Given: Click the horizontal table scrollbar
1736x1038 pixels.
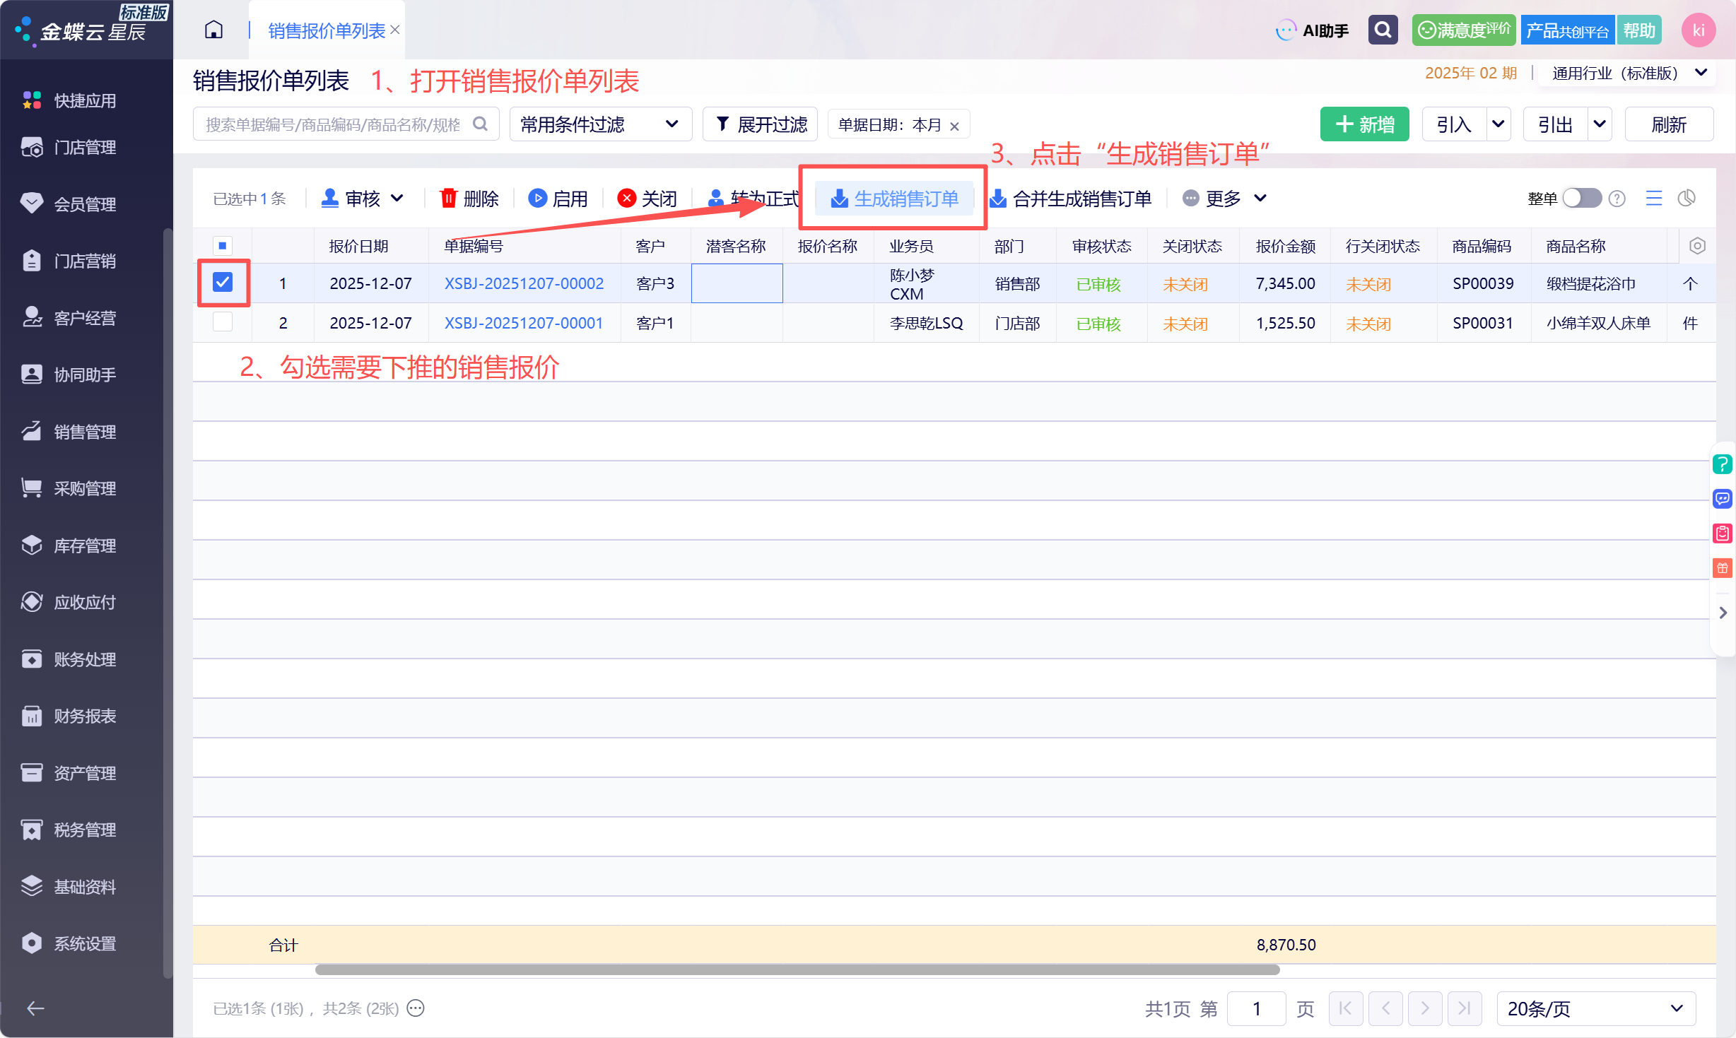Looking at the screenshot, I should click(x=797, y=969).
